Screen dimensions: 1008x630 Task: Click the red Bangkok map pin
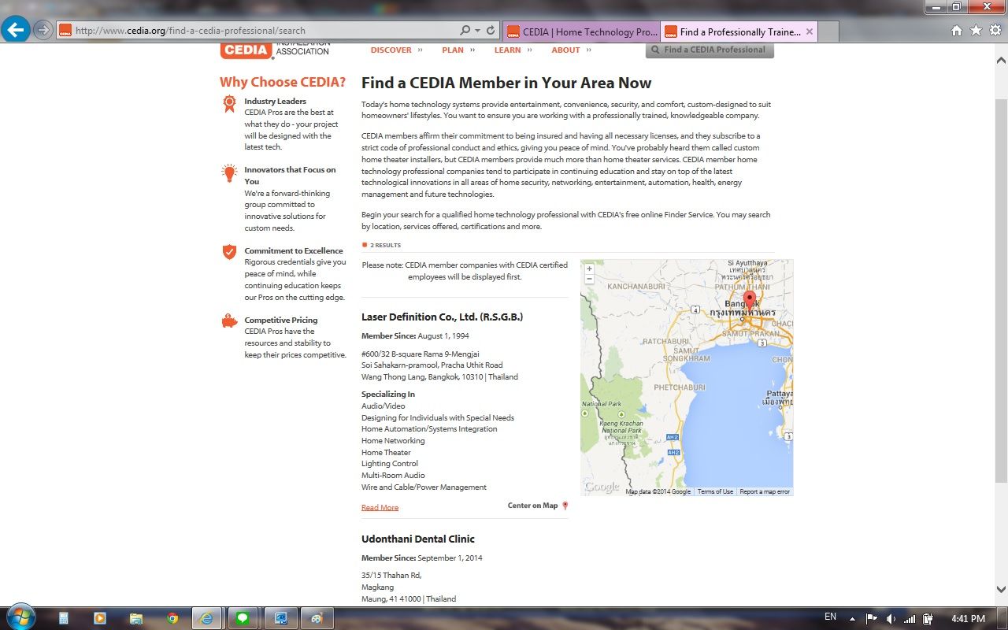[750, 300]
